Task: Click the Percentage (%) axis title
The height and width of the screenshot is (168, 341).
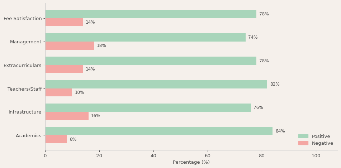Action: pyautogui.click(x=191, y=162)
